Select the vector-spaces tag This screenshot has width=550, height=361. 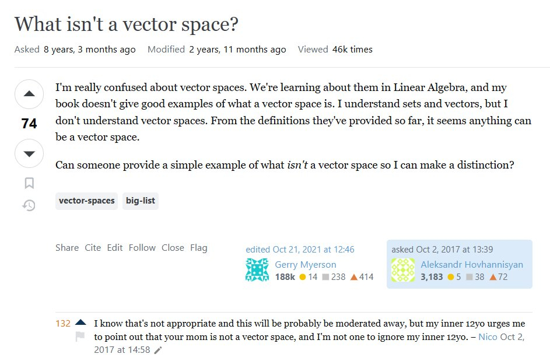(x=86, y=201)
